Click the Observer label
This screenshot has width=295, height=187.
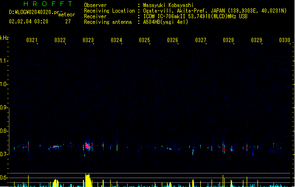click(x=95, y=5)
